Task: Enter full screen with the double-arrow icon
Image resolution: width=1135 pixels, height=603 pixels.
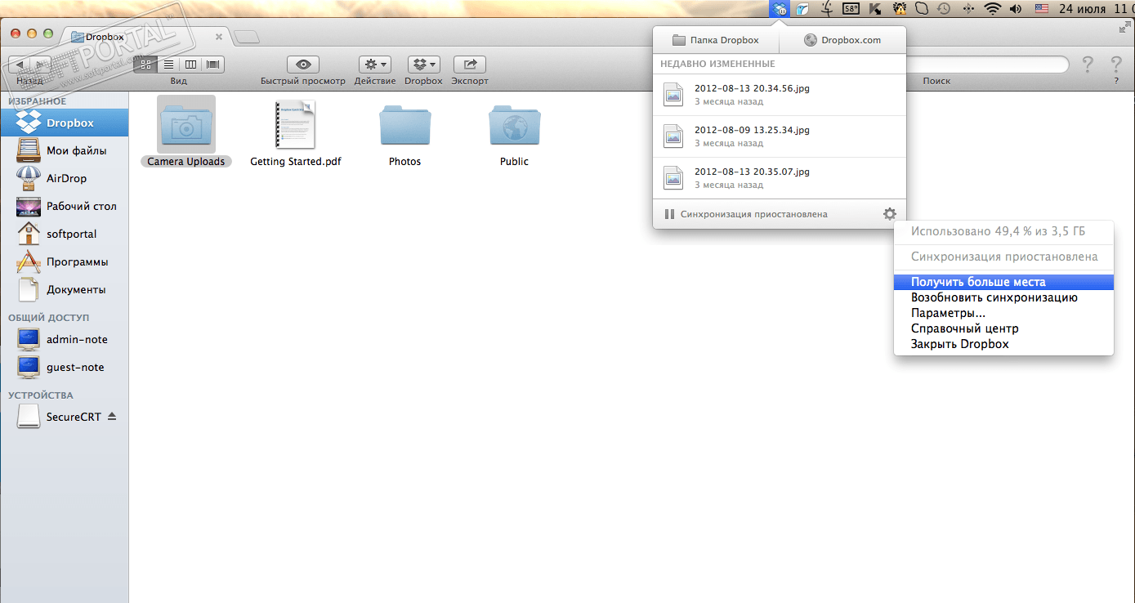Action: click(x=1124, y=27)
